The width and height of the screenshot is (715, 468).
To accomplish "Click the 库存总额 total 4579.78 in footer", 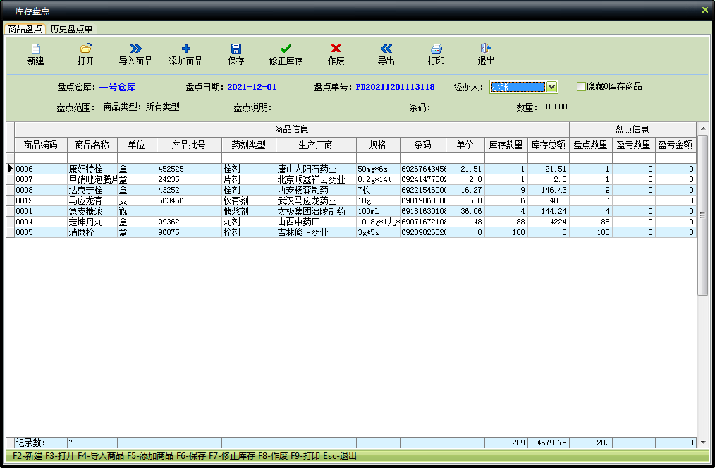I will tap(548, 443).
